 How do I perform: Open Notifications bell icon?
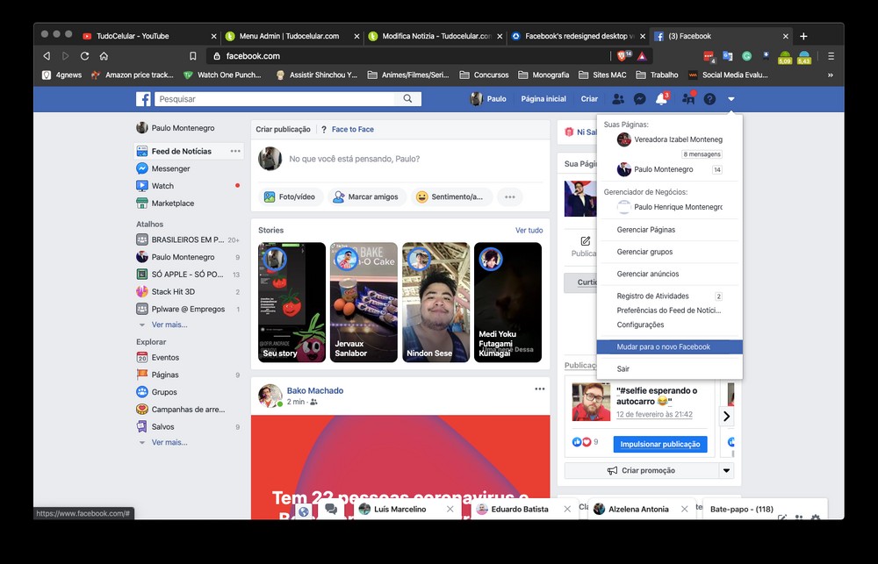point(661,99)
